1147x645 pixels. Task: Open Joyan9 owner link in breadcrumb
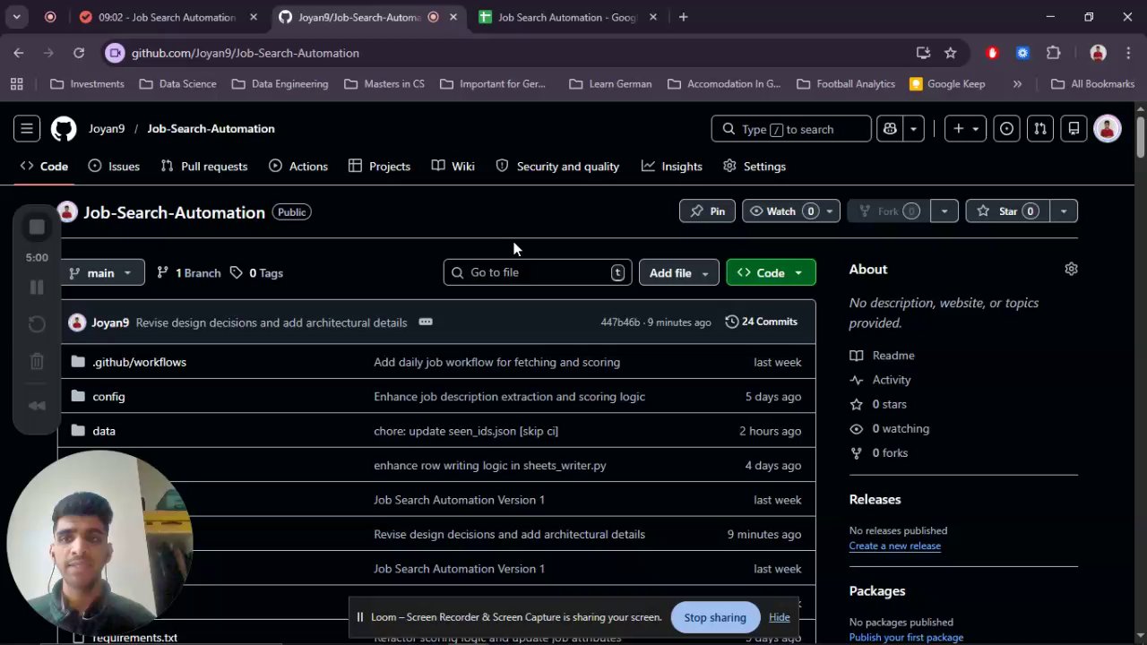point(107,129)
